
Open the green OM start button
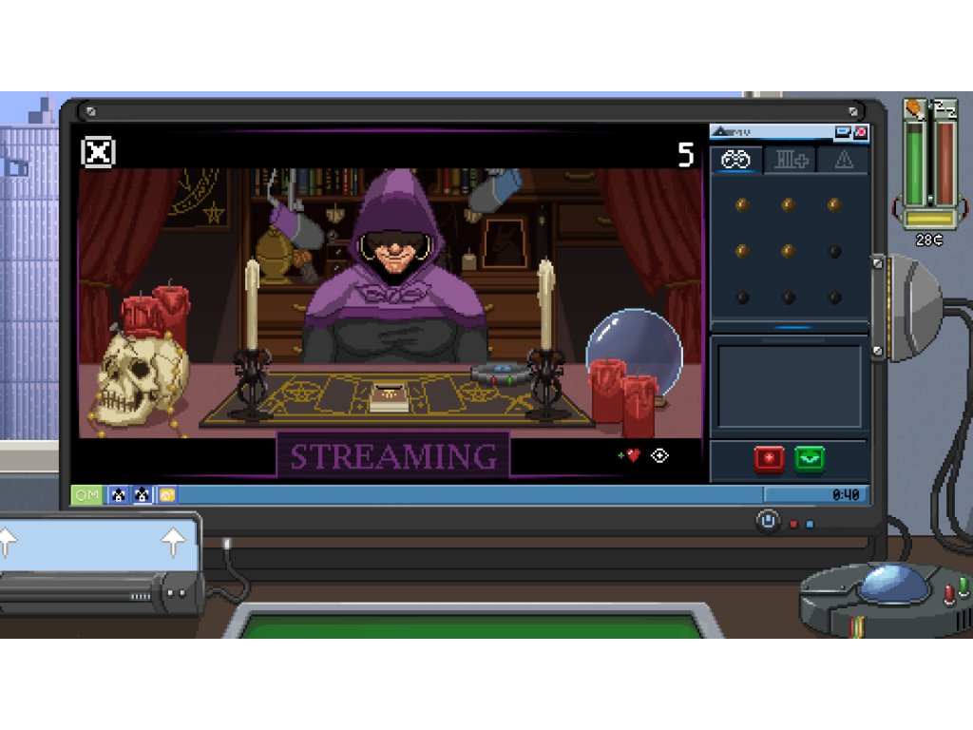tap(86, 494)
